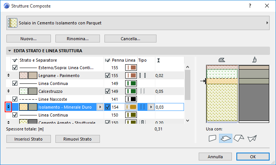Click the layer preview thumbnail cut fill column
276x165 pixels.
tap(222, 94)
